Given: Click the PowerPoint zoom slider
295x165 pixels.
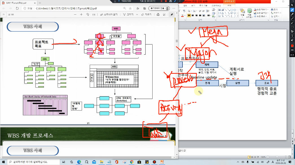Looking at the screenshot, I should (277, 157).
